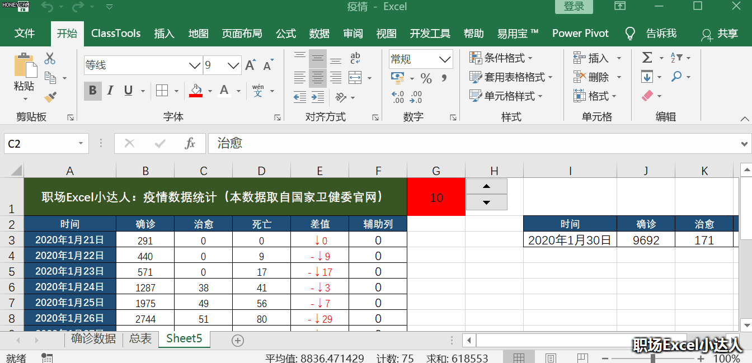
Task: Click the accounting number format icon
Action: pyautogui.click(x=398, y=77)
